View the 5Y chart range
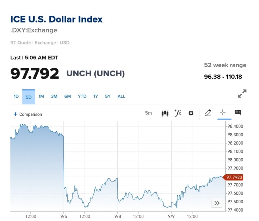This screenshot has width=259, height=221. tap(108, 96)
